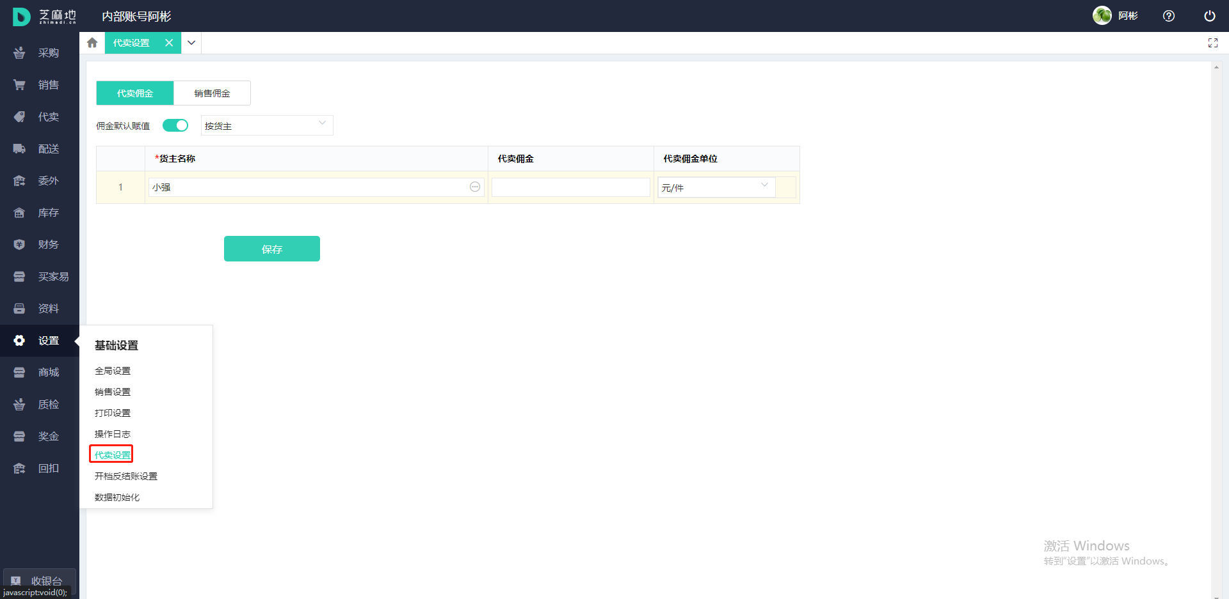Click the 芝麻地 logo
The image size is (1229, 599).
[x=44, y=17]
